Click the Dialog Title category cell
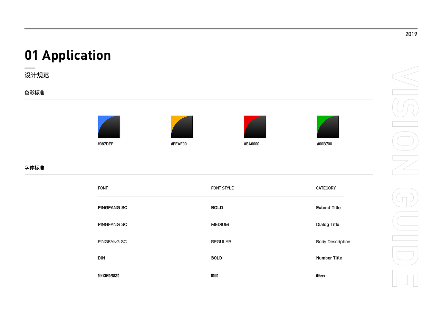Screen dimensions: 442x314 pos(328,225)
